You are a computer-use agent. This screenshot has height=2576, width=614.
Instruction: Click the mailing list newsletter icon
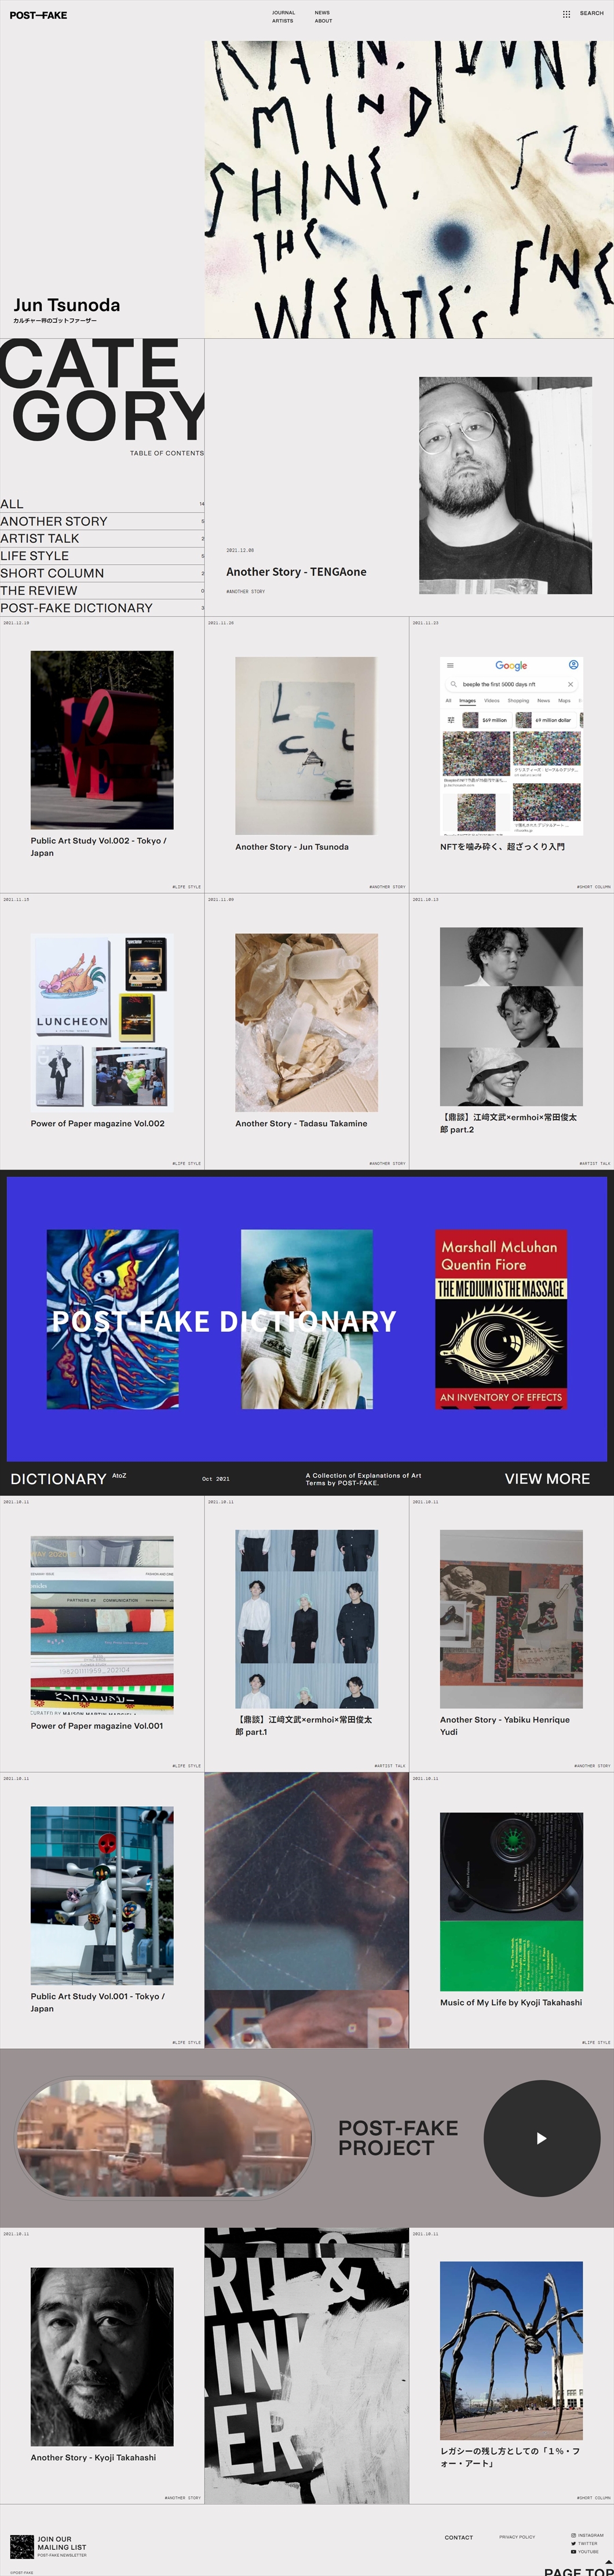22,2546
